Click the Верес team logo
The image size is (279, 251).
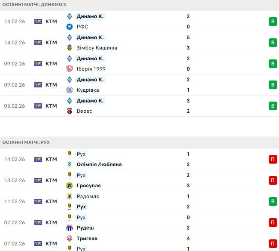70,111
